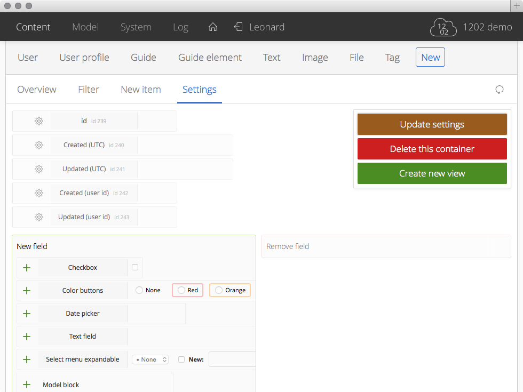This screenshot has width=523, height=392.
Task: Add a Checkbox field with plus icon
Action: click(x=27, y=268)
